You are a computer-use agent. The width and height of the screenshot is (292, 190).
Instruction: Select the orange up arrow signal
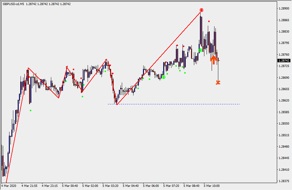pos(214,59)
